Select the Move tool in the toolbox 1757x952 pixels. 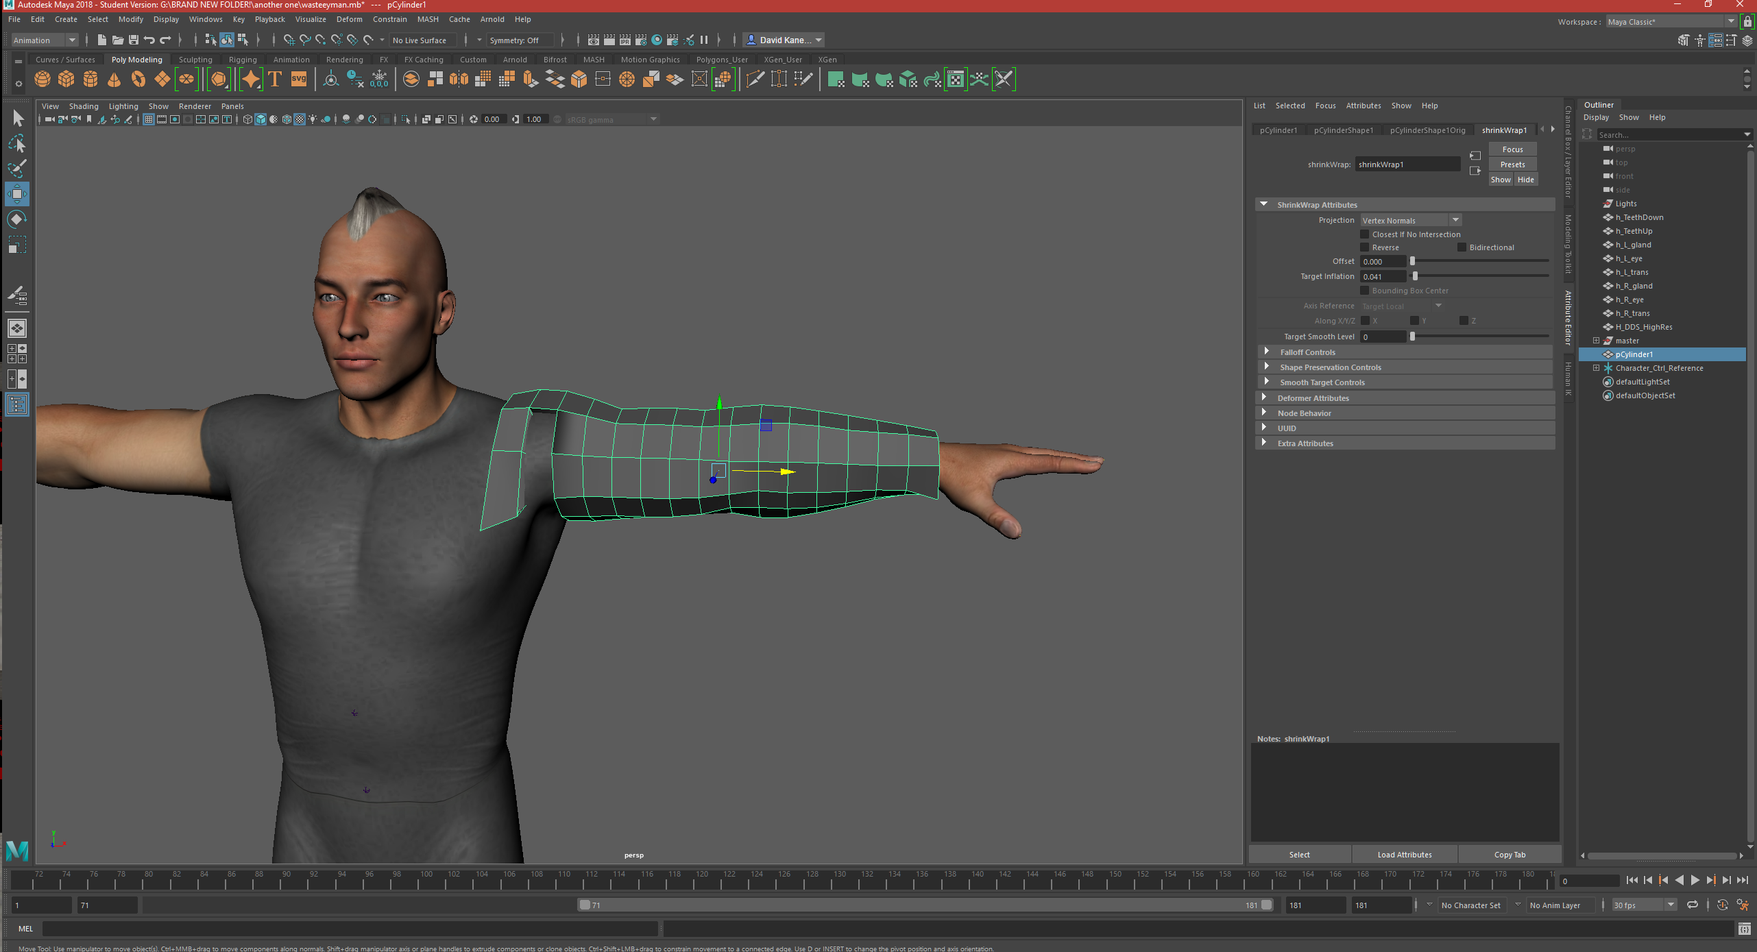point(16,193)
